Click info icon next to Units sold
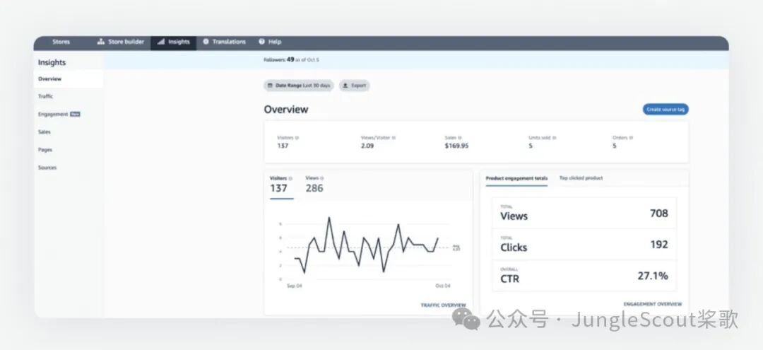The width and height of the screenshot is (763, 350). (555, 138)
